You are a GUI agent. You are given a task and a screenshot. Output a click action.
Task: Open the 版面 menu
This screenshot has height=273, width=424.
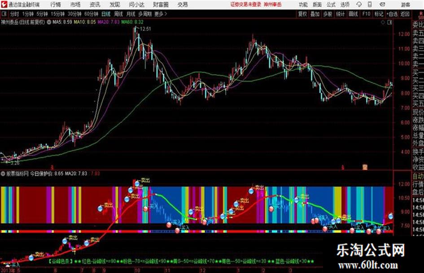(x=317, y=4)
